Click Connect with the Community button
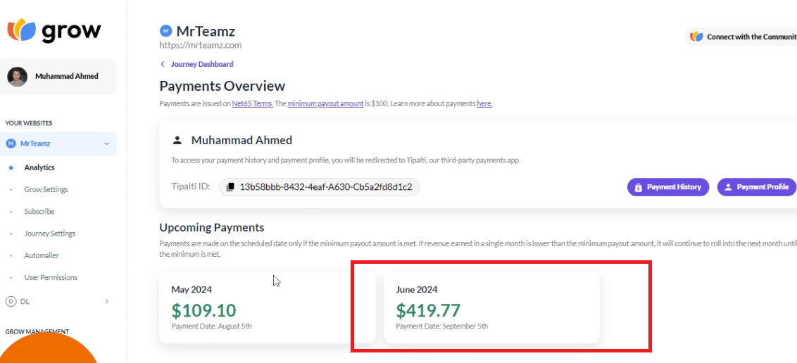This screenshot has width=797, height=363. 741,37
